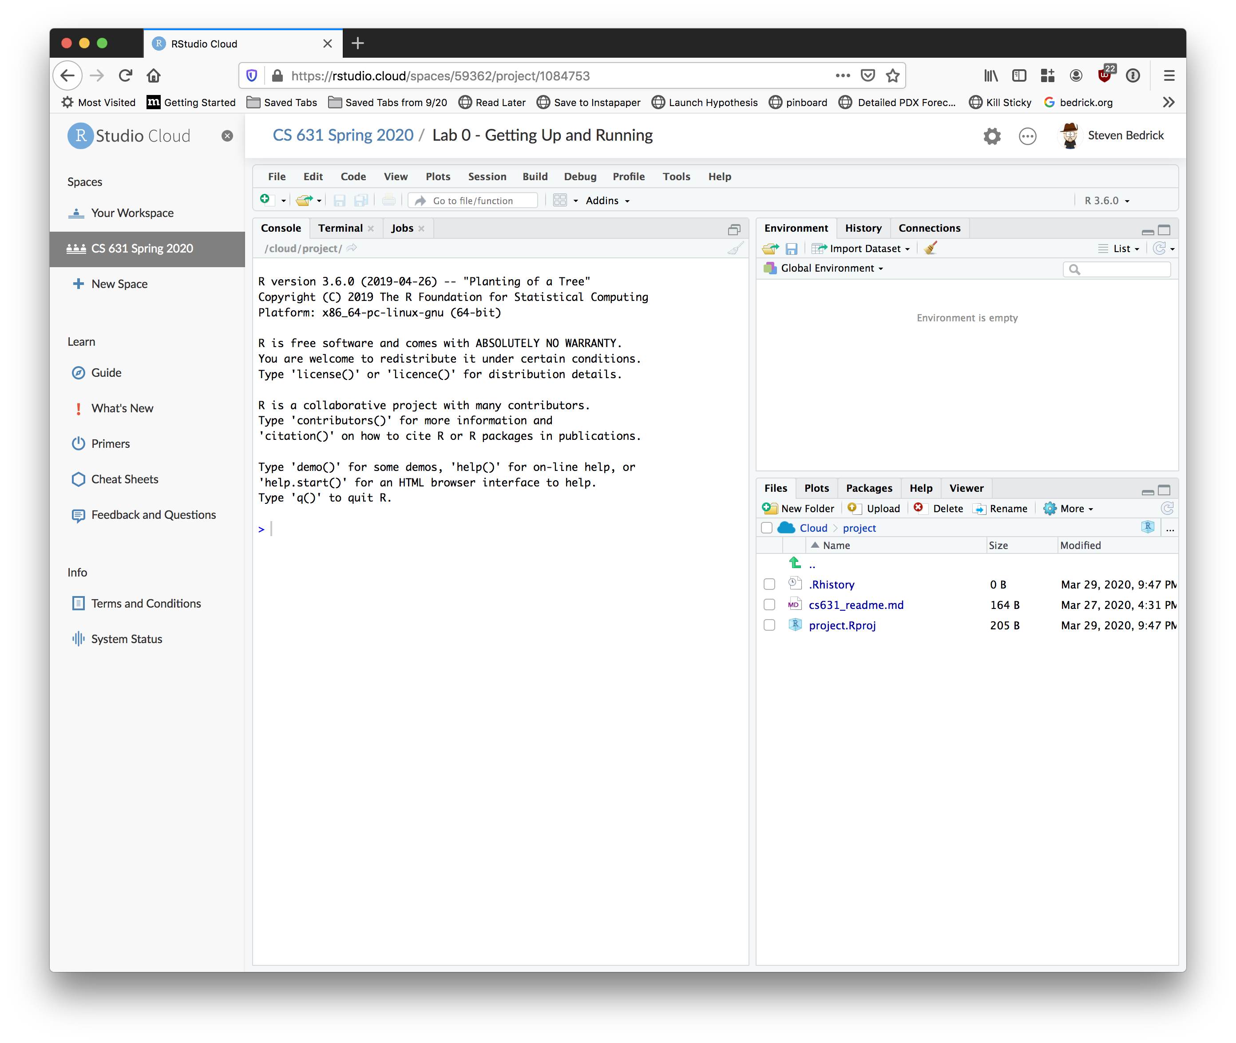This screenshot has height=1043, width=1236.
Task: Check the .Rhistory file checkbox
Action: point(769,584)
